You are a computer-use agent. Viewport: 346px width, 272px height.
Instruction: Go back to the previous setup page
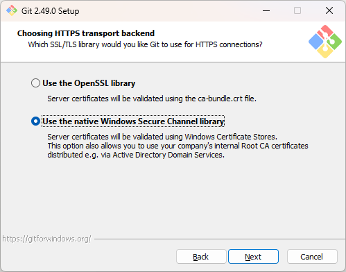coord(201,257)
